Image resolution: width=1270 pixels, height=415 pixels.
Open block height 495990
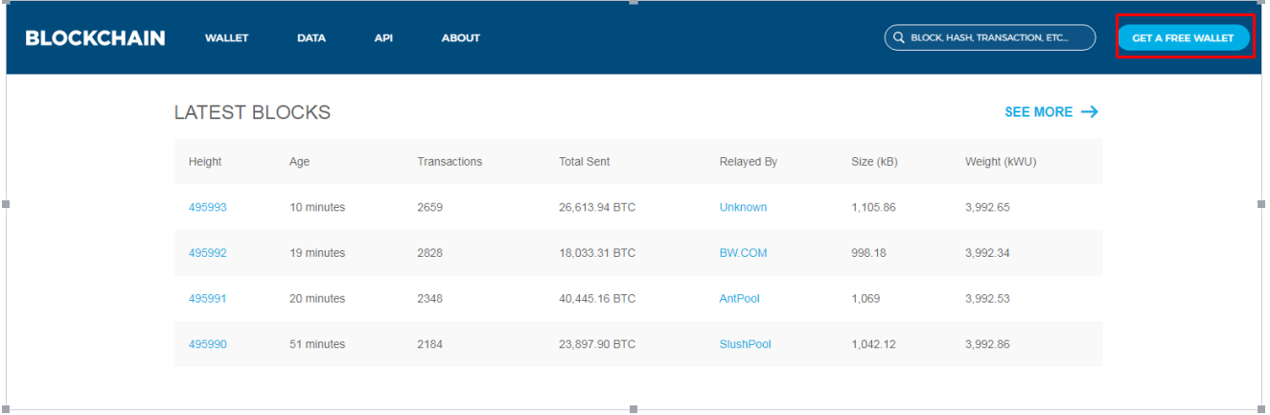(207, 344)
